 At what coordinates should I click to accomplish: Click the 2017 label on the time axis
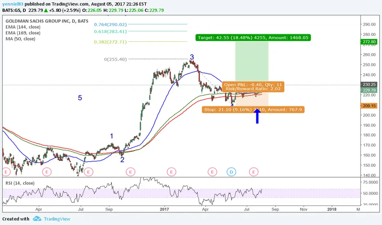[164, 209]
